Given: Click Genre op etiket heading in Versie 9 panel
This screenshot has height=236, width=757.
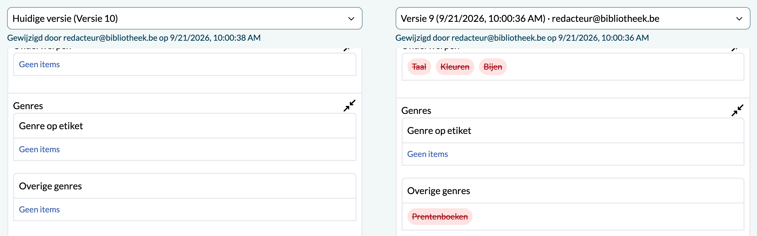Looking at the screenshot, I should [439, 131].
